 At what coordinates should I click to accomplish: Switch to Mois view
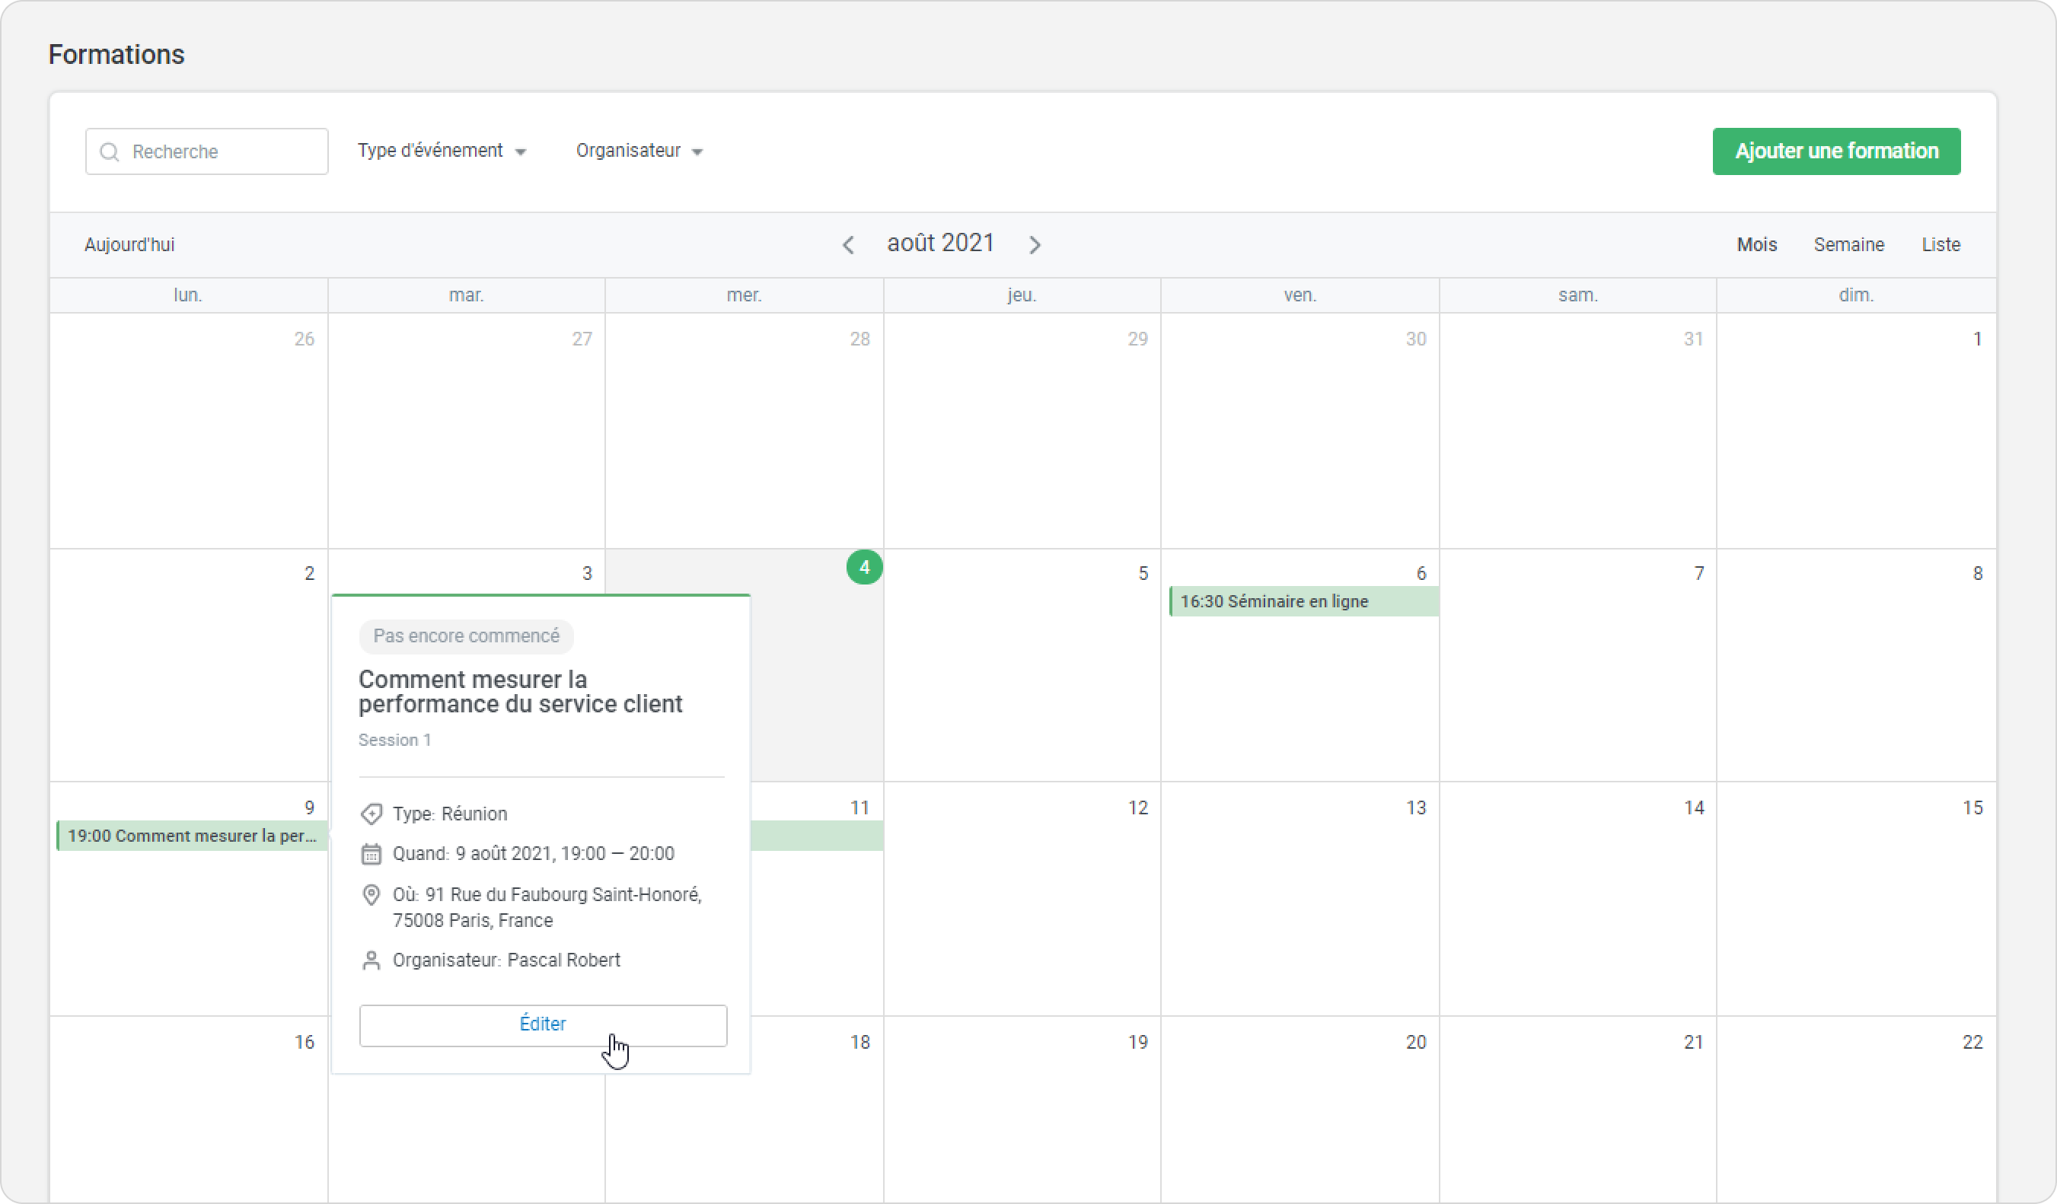(x=1756, y=245)
